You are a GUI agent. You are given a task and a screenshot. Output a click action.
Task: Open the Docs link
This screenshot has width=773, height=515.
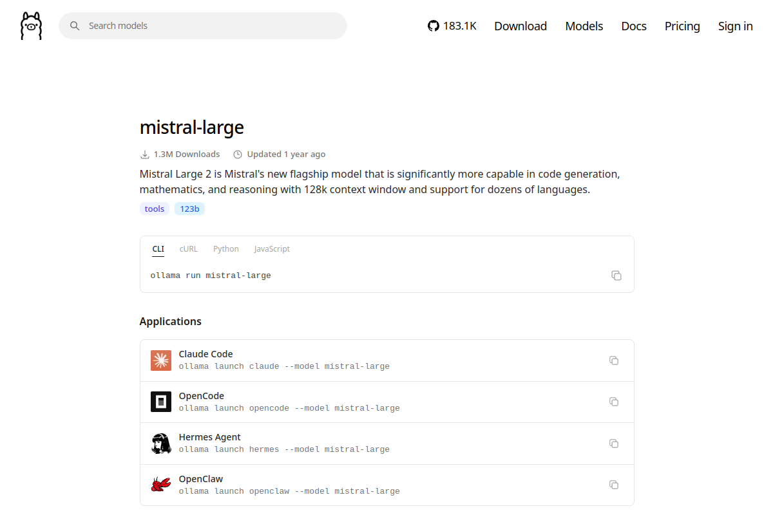coord(634,26)
